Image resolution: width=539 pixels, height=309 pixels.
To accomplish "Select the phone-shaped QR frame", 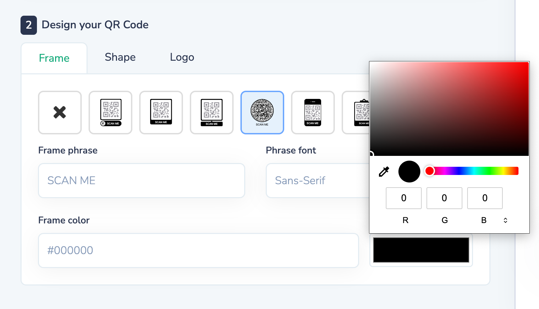I will (x=313, y=113).
